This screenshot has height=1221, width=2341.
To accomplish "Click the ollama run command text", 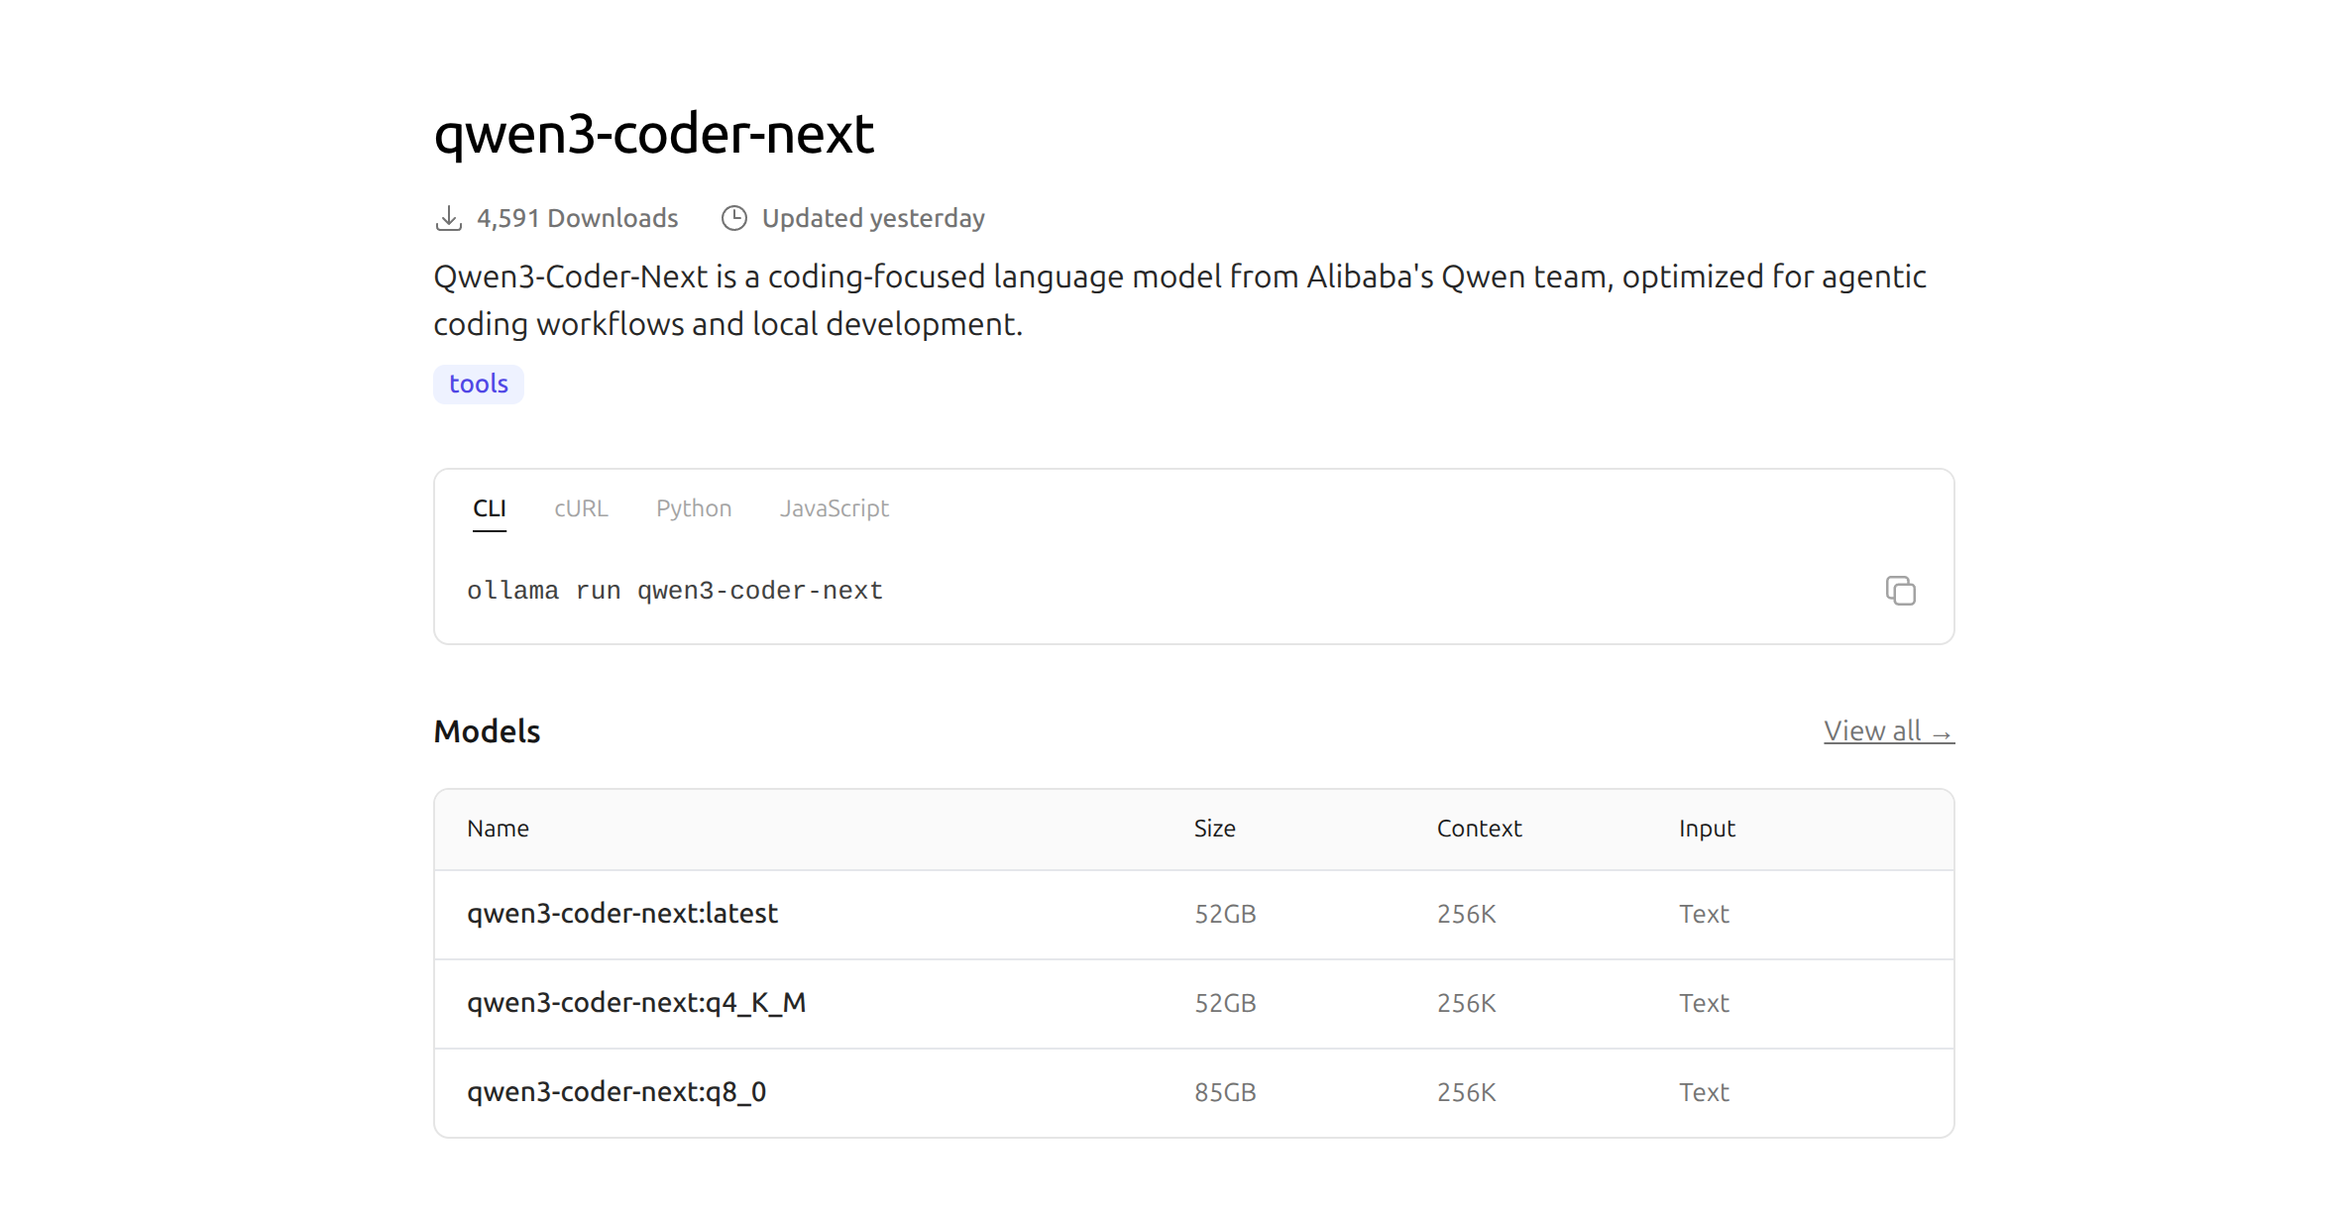I will click(675, 591).
